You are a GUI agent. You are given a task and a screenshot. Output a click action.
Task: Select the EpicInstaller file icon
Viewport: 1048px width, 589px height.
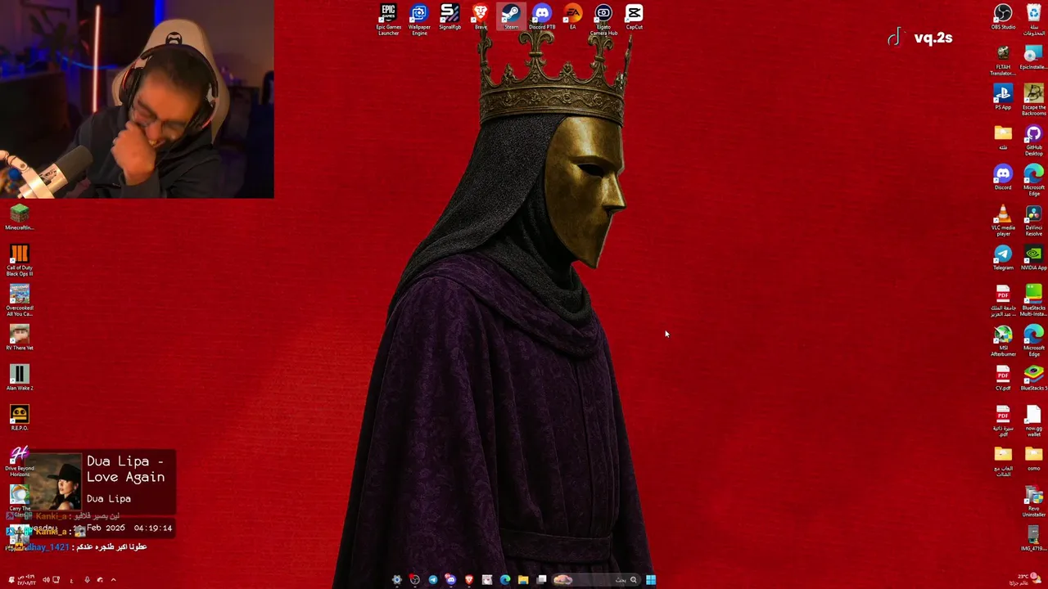coord(1033,58)
